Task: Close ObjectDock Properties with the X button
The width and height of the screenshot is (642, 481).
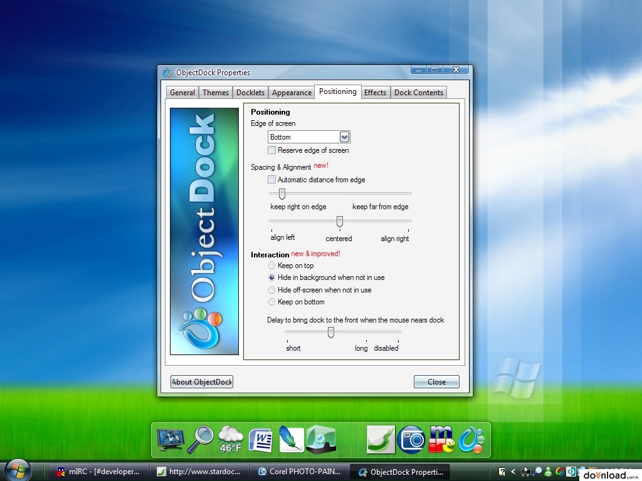Action: (456, 70)
